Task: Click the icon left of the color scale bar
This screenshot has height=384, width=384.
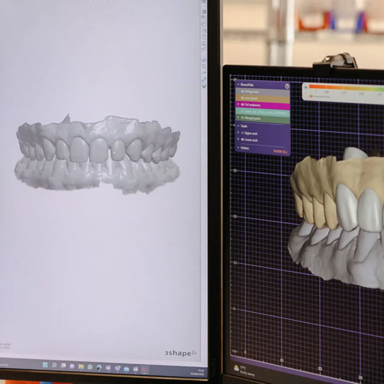Action: point(305,87)
